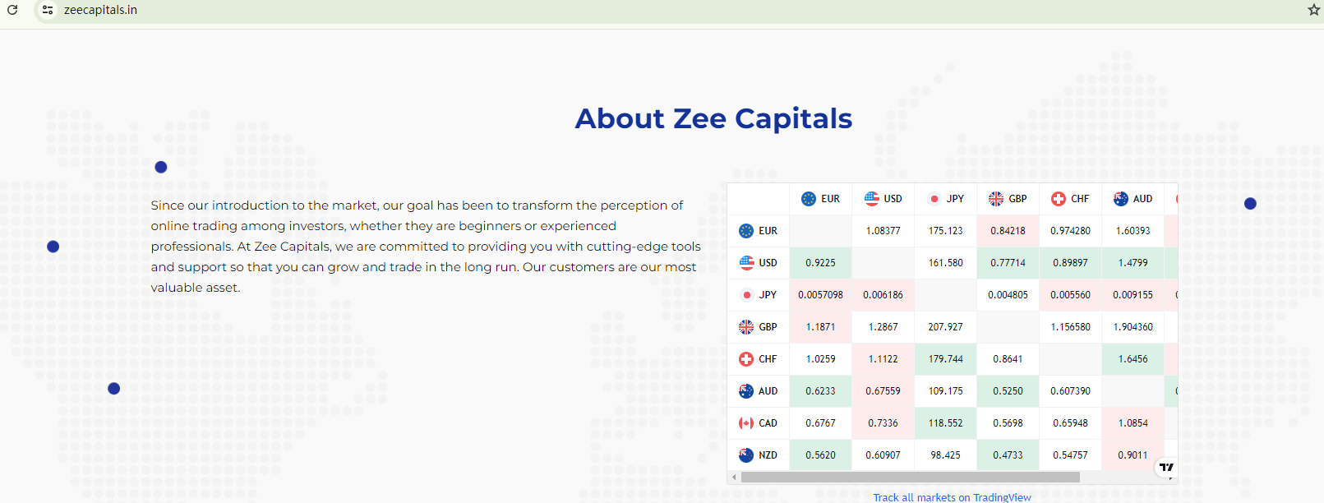This screenshot has height=503, width=1324.
Task: Select USD/JPY rate cell 161.580
Action: 946,263
